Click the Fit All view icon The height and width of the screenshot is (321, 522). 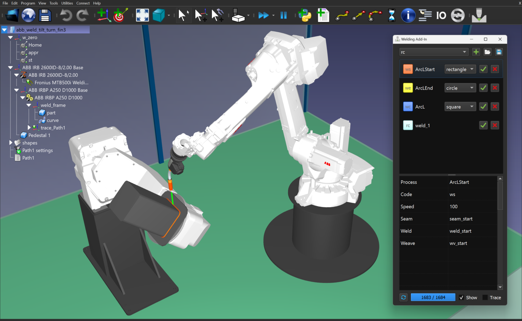click(x=142, y=15)
